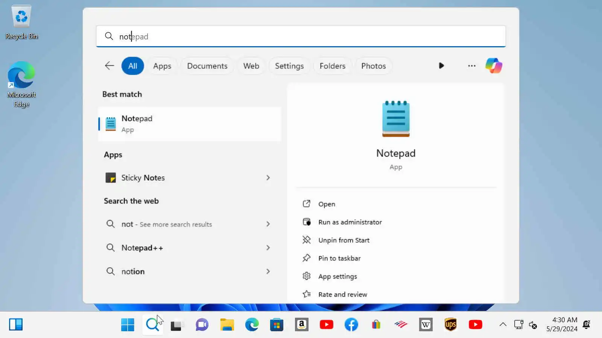Open the colorful shopping bag taskbar icon
This screenshot has width=602, height=338.
376,324
